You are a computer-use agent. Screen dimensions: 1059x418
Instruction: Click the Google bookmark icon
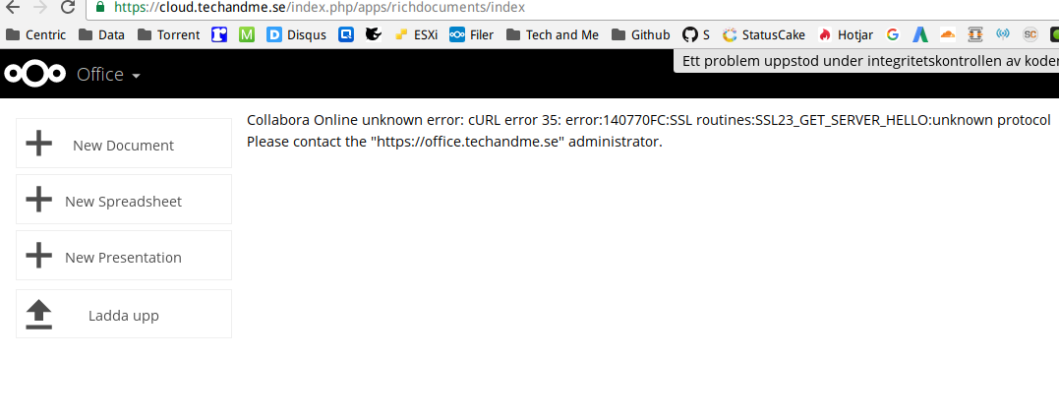(x=892, y=34)
